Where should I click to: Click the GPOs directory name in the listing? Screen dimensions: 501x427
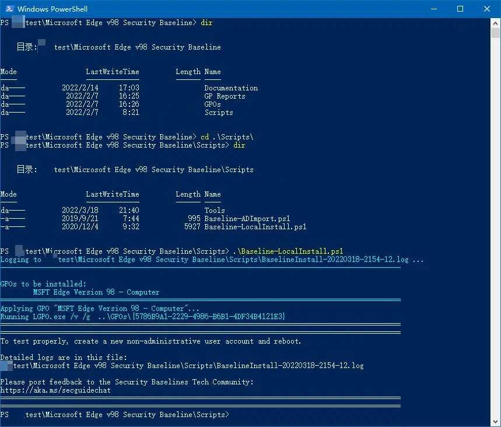click(x=212, y=104)
